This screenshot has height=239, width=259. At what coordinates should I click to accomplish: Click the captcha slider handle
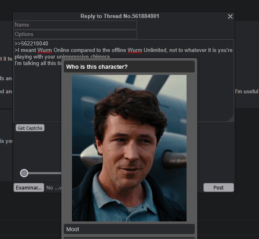point(24,173)
